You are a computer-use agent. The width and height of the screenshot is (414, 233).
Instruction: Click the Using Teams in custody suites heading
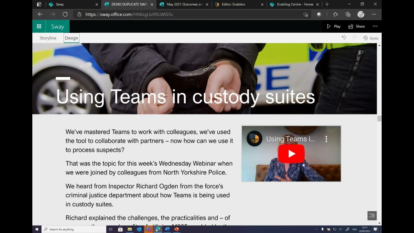click(185, 96)
